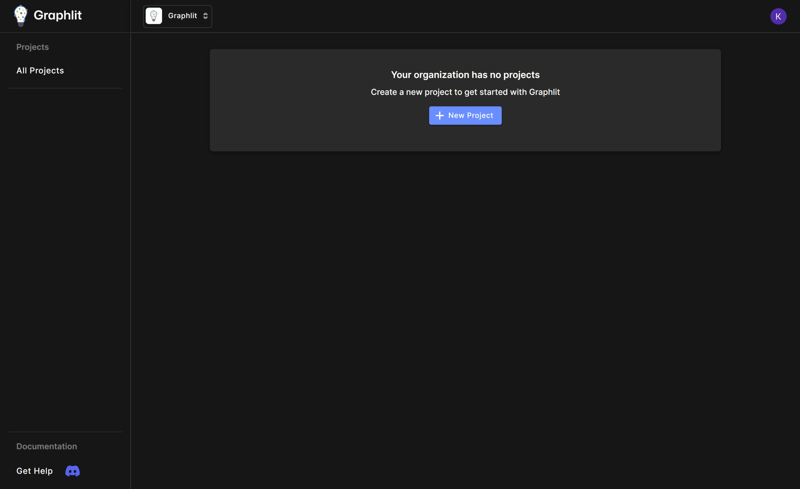Click the organization lightbulb thumbnail in switcher
The height and width of the screenshot is (489, 800).
[x=154, y=16]
